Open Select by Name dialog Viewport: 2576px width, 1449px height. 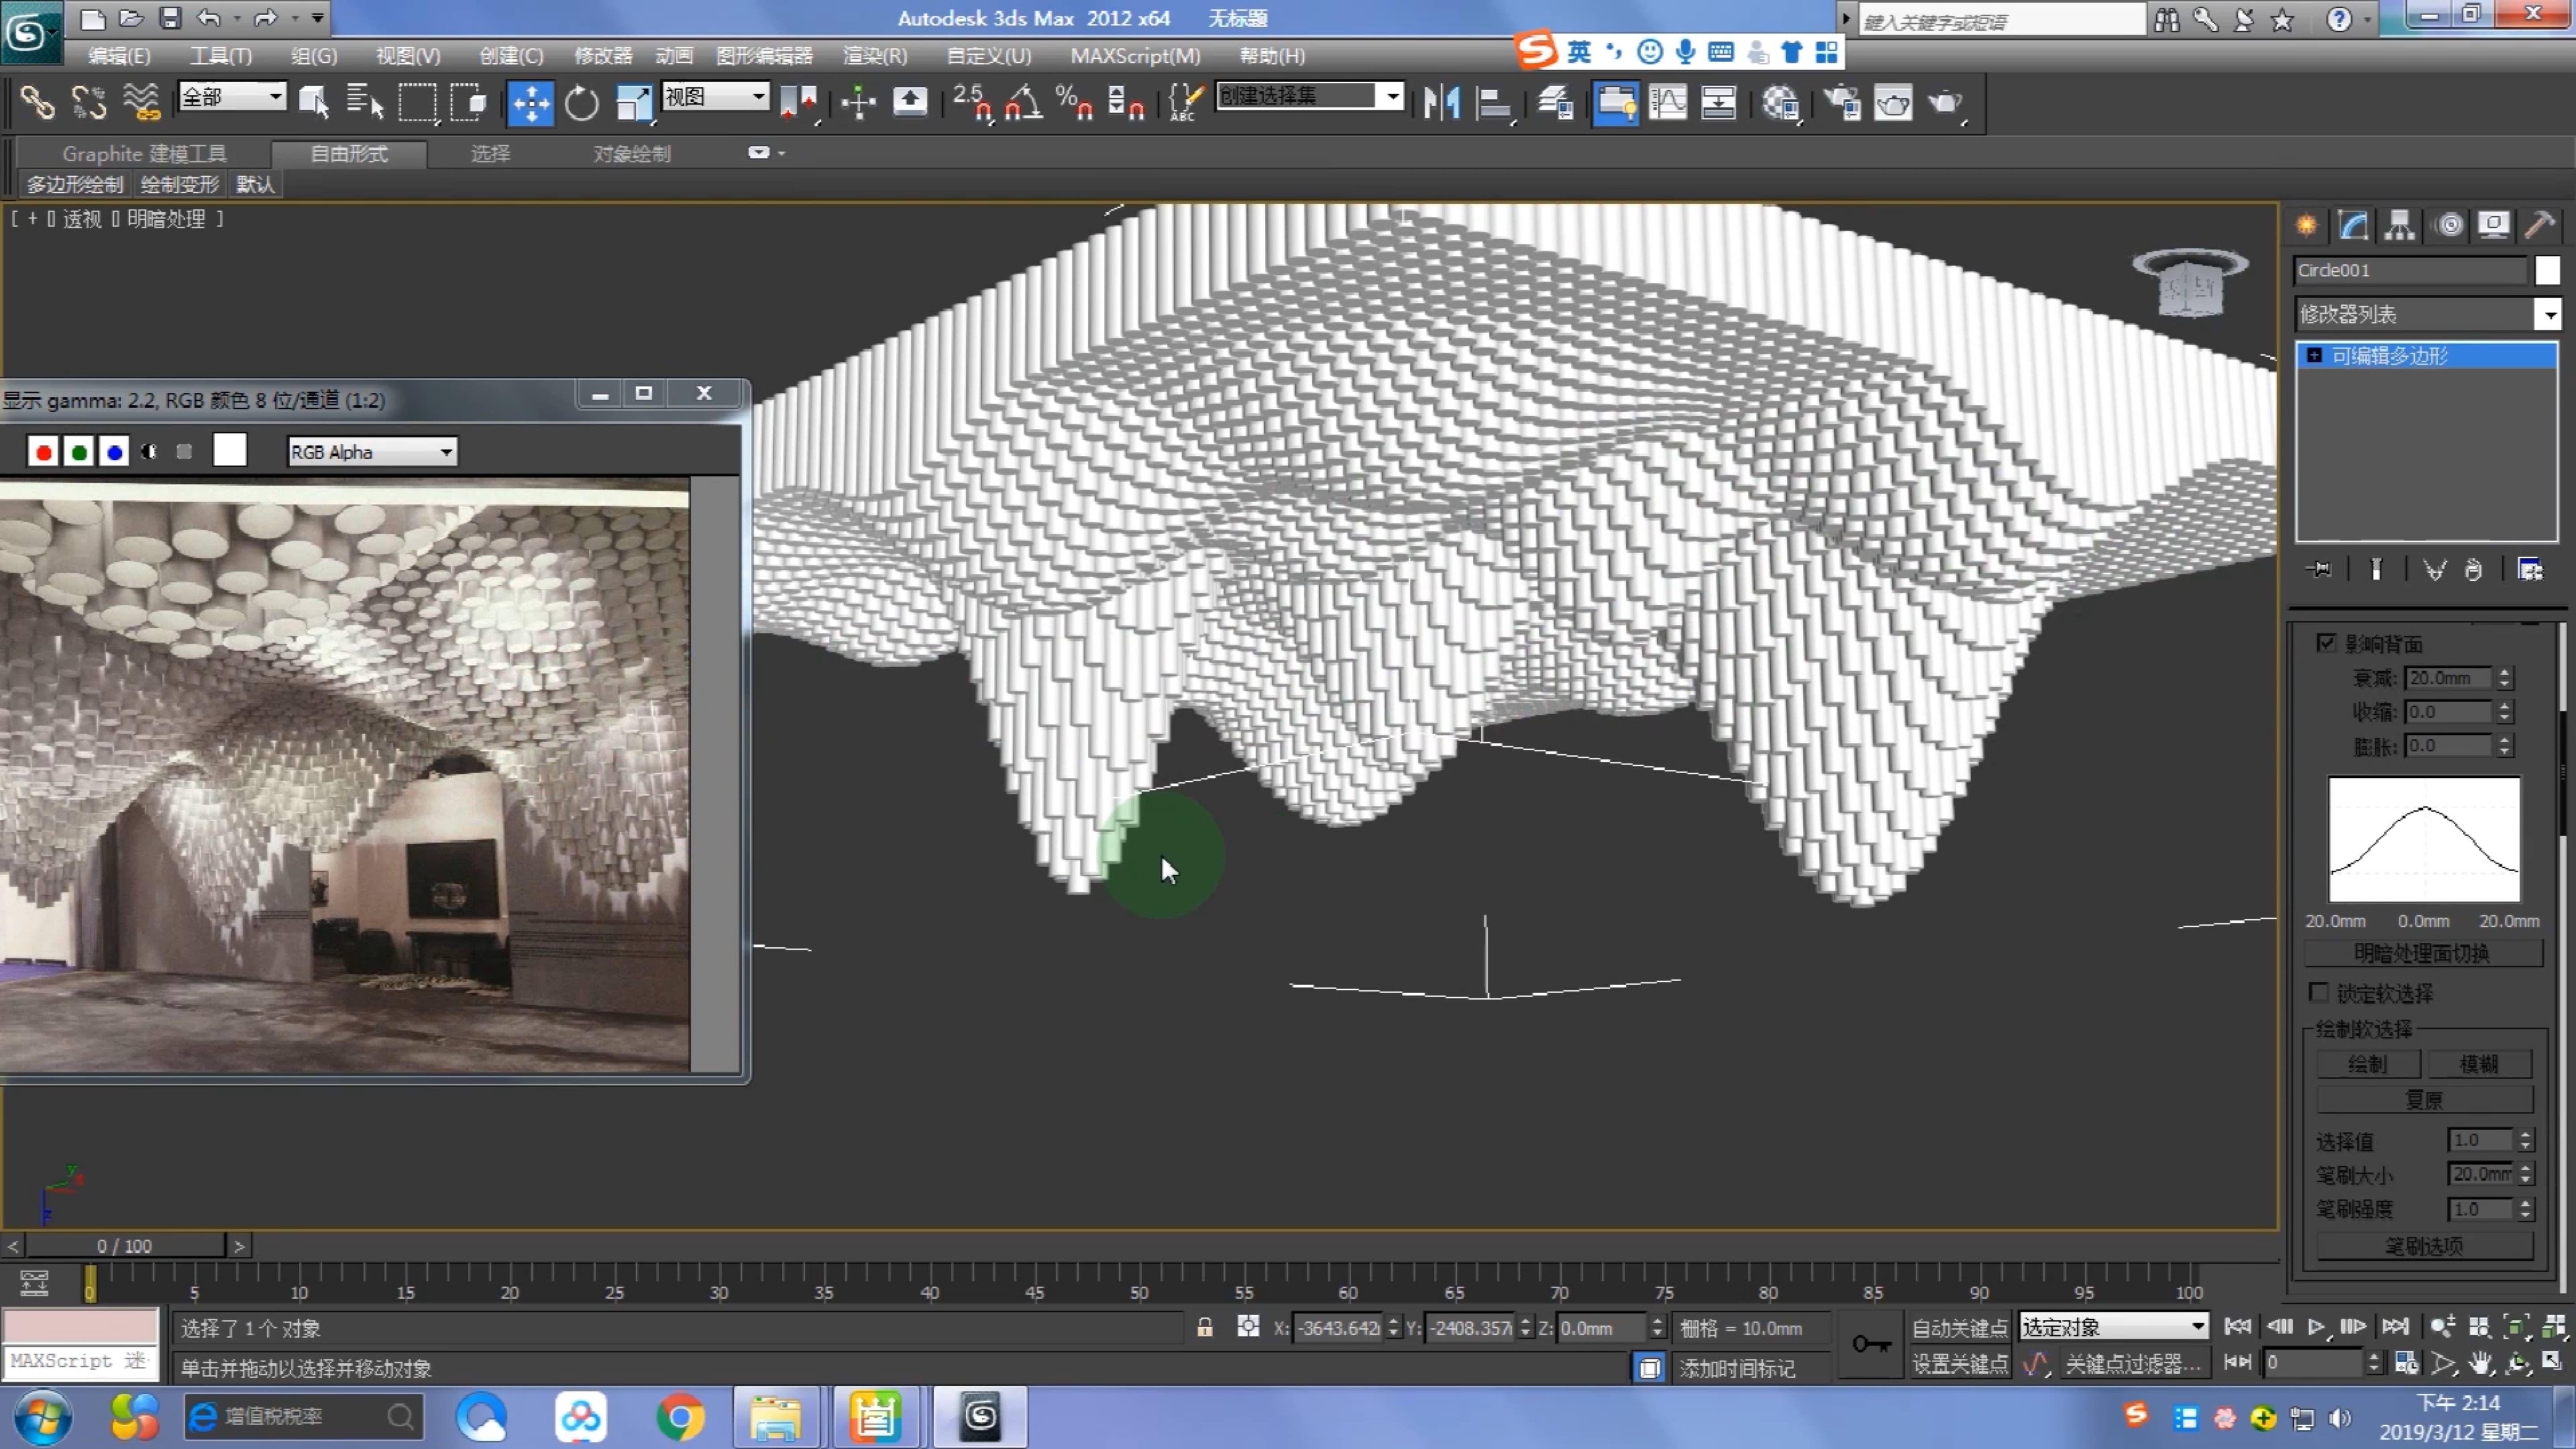[x=364, y=102]
